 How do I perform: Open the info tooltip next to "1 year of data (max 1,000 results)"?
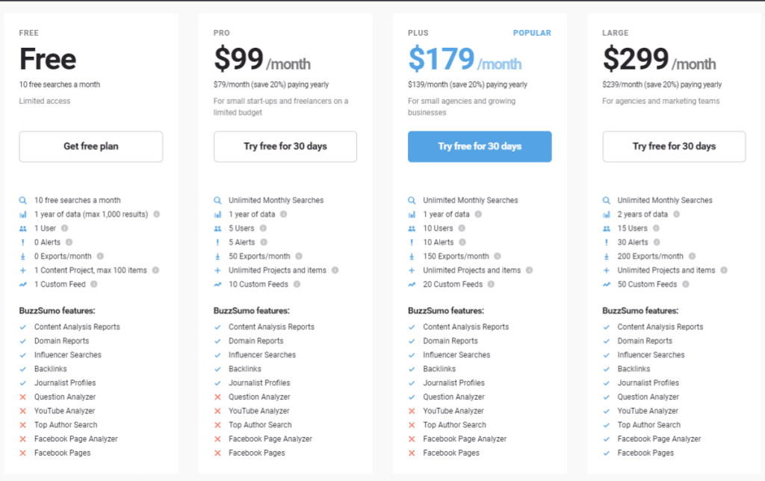point(158,214)
